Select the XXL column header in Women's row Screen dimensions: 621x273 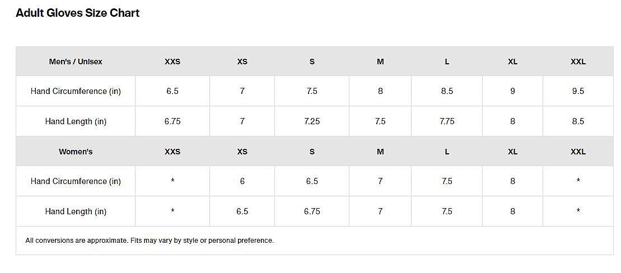[x=578, y=152]
